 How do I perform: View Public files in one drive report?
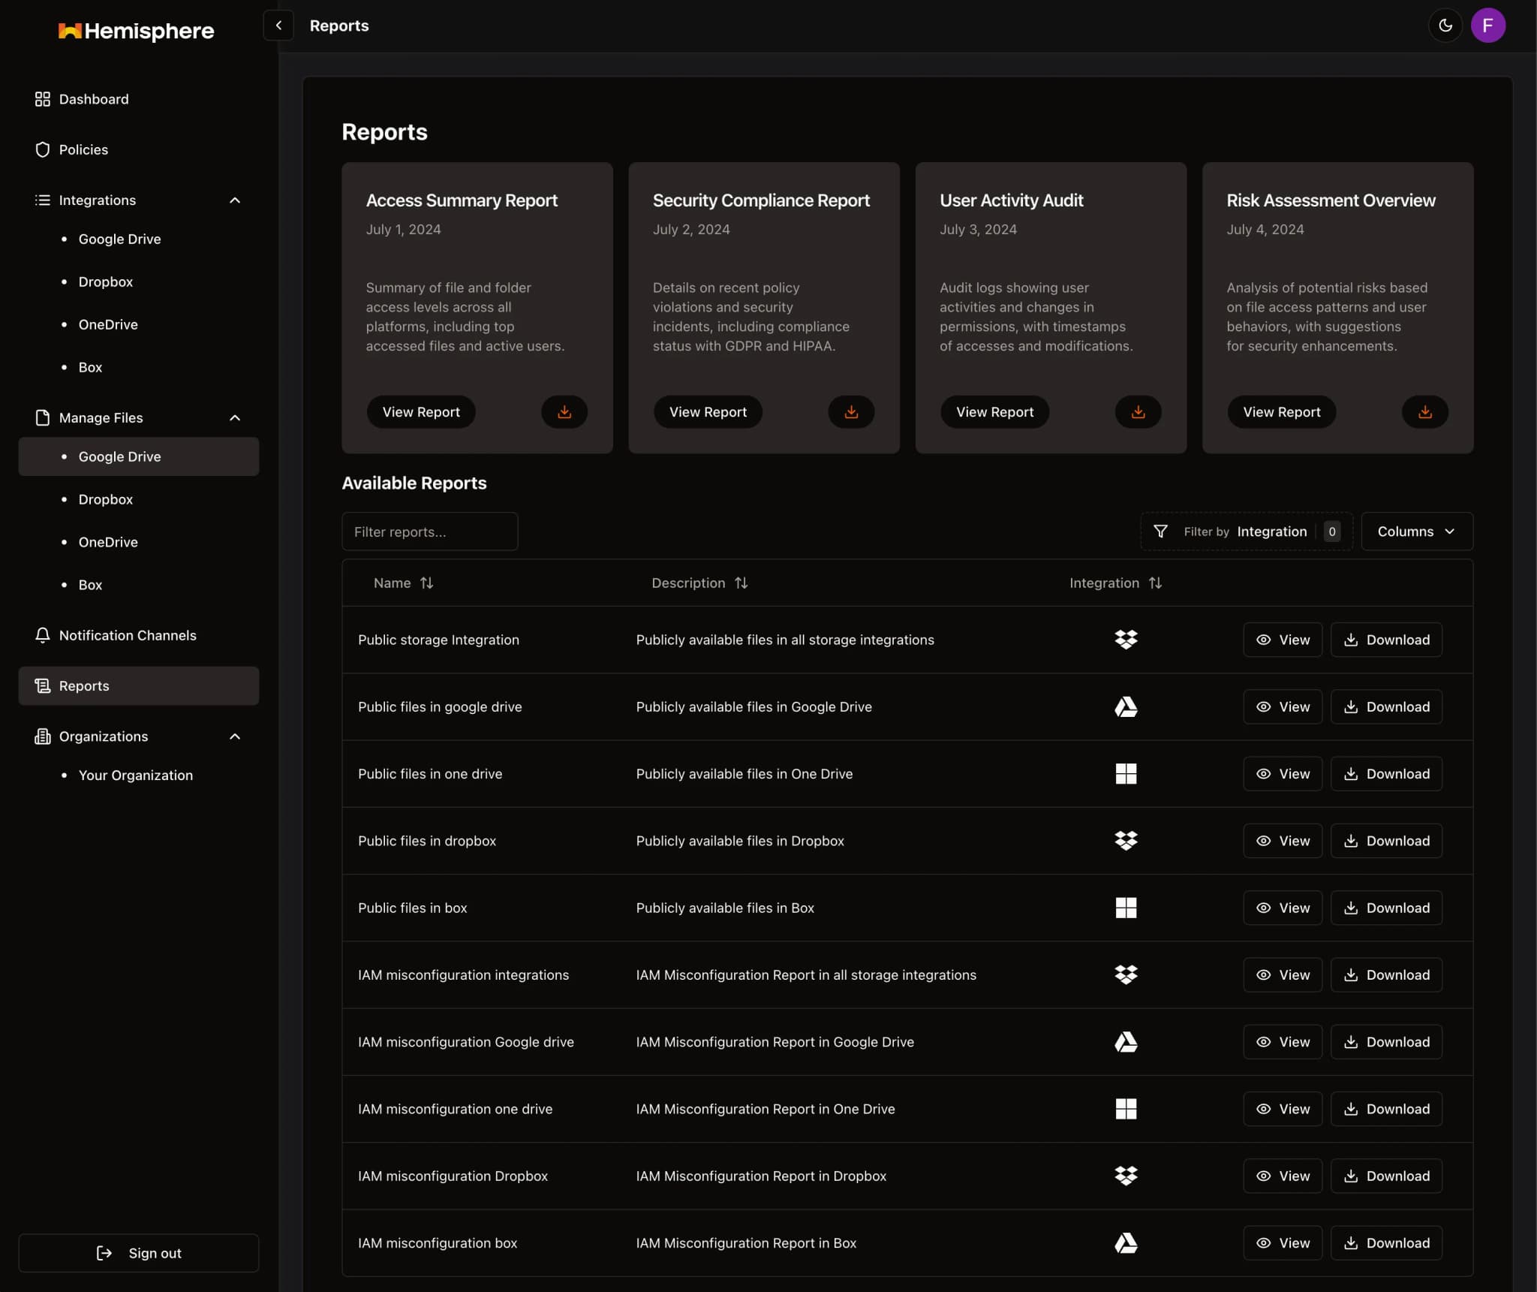tap(1282, 774)
